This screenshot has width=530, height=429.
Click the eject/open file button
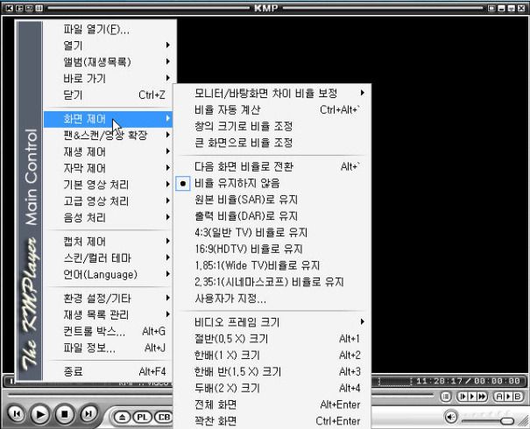(122, 418)
